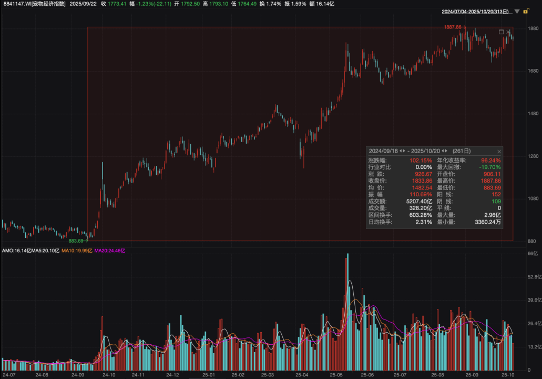Viewport: 542px width, 379px height.
Task: Dismiss the red selection rectangle via X
Action: pos(508,32)
